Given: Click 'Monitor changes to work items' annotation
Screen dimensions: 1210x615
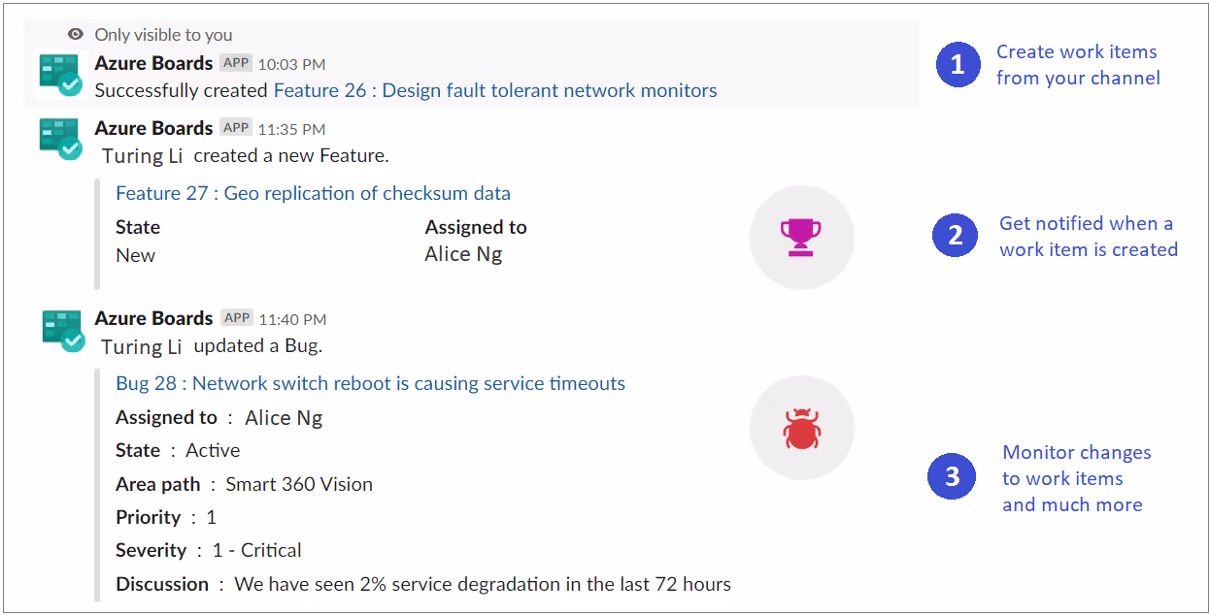Looking at the screenshot, I should pyautogui.click(x=1073, y=477).
